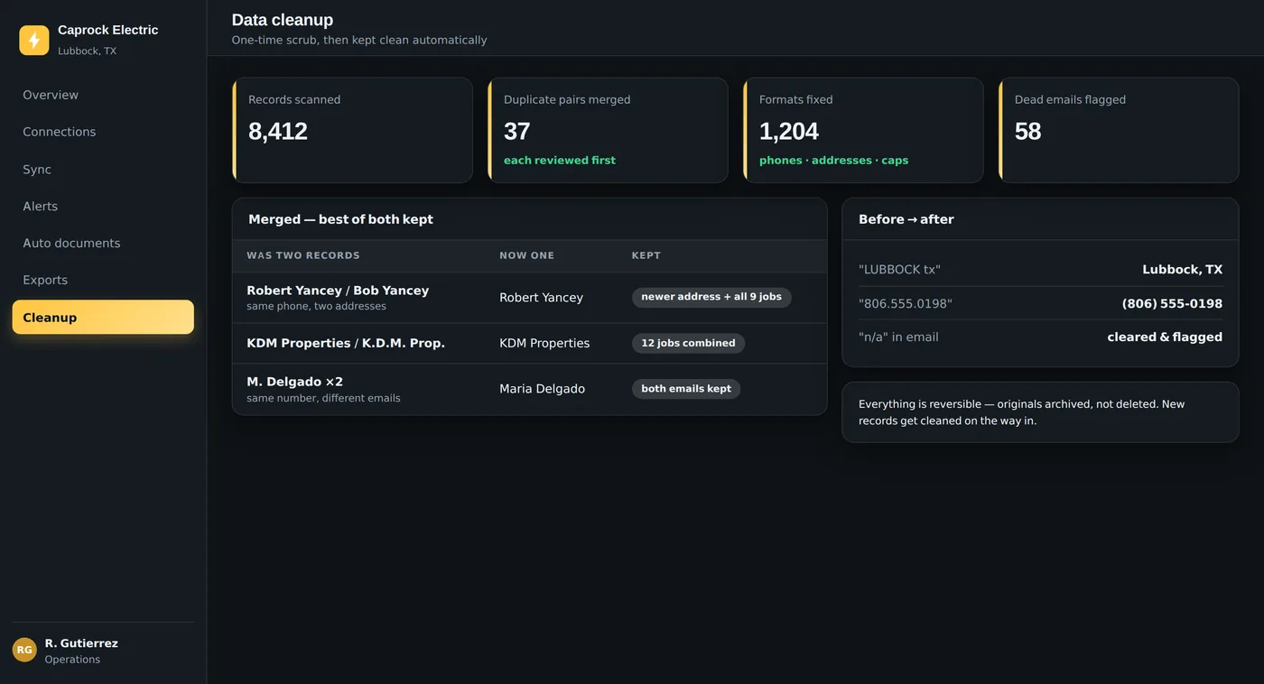This screenshot has height=684, width=1264.
Task: Click the 'phones · addresses · caps' note
Action: click(x=834, y=161)
